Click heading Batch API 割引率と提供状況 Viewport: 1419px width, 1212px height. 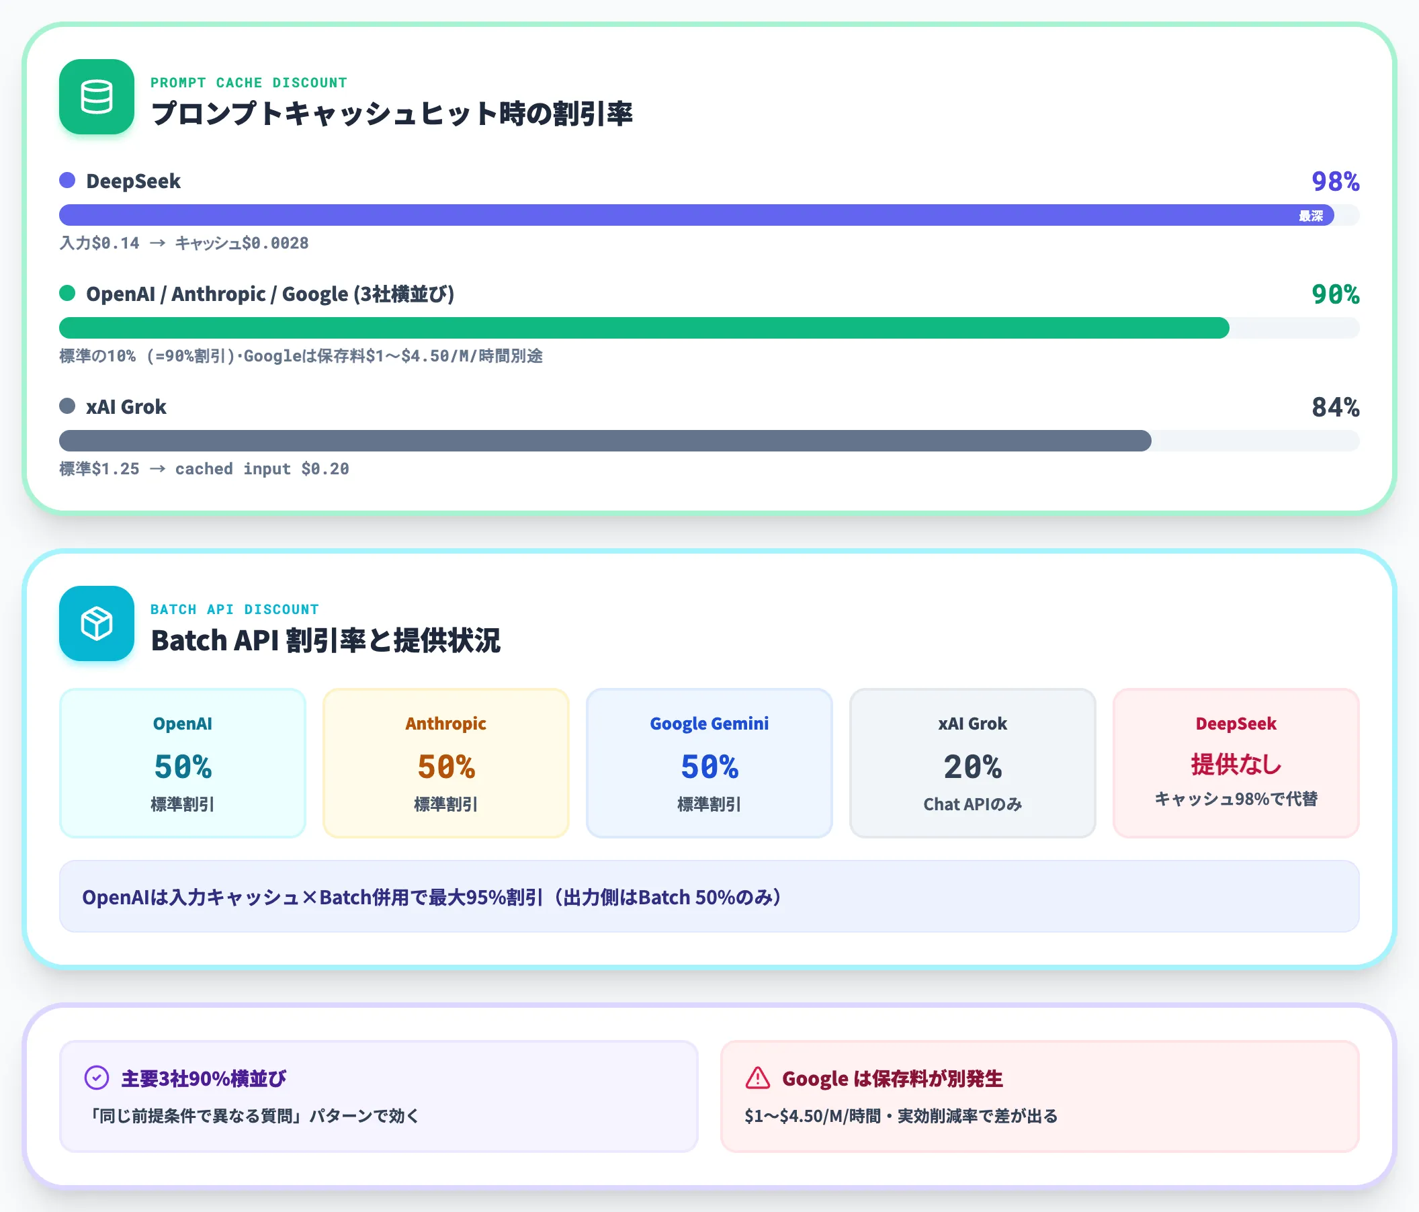tap(326, 640)
